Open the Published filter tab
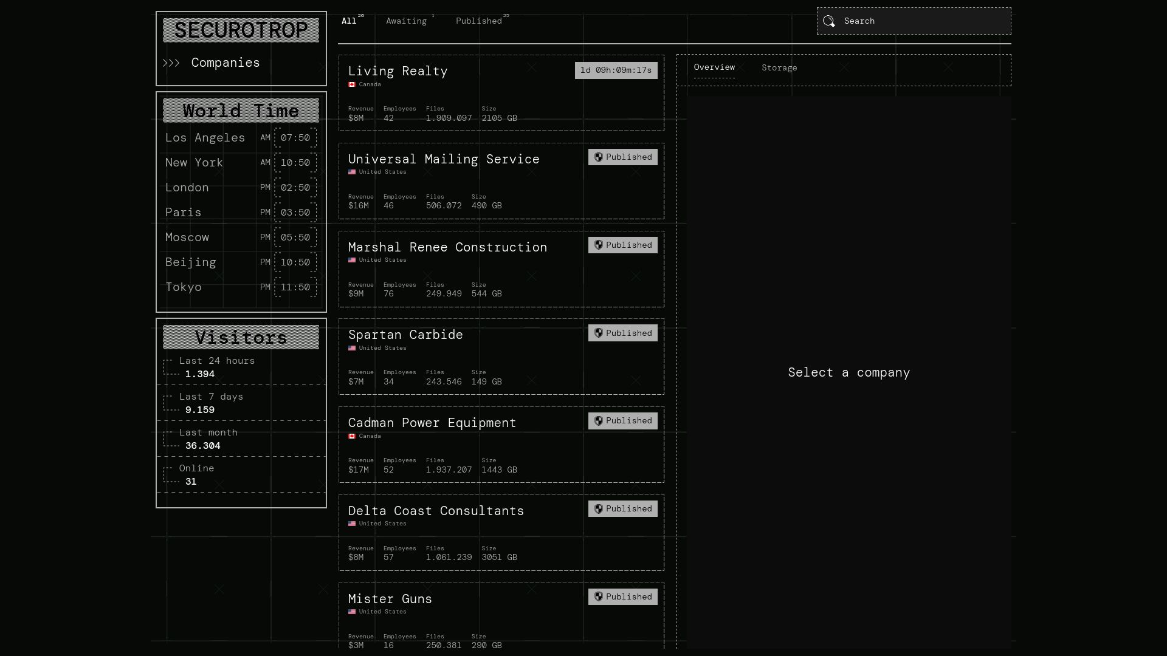Viewport: 1167px width, 656px height. [x=478, y=21]
